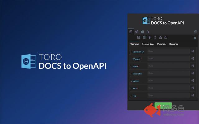Focus the Operation Url rules field

[169, 51]
